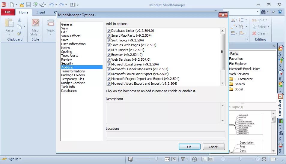286x164 pixels.
Task: Click the blue Help question mark icon
Action: 280,12
